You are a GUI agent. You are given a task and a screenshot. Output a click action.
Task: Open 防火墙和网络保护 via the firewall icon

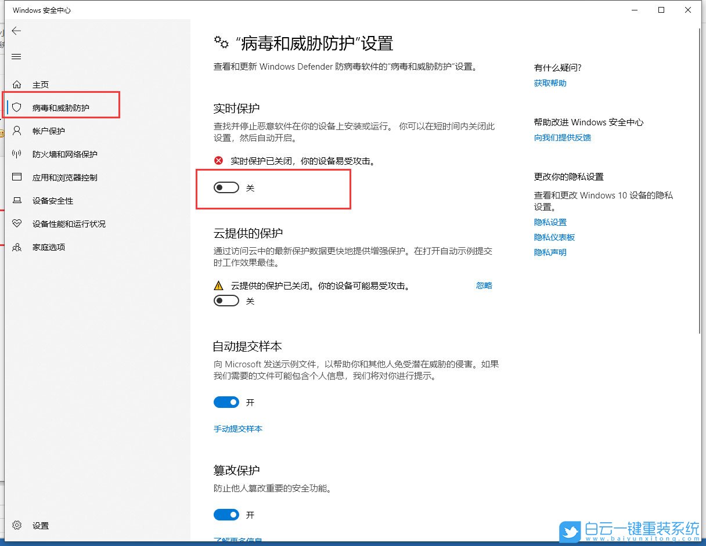point(17,154)
